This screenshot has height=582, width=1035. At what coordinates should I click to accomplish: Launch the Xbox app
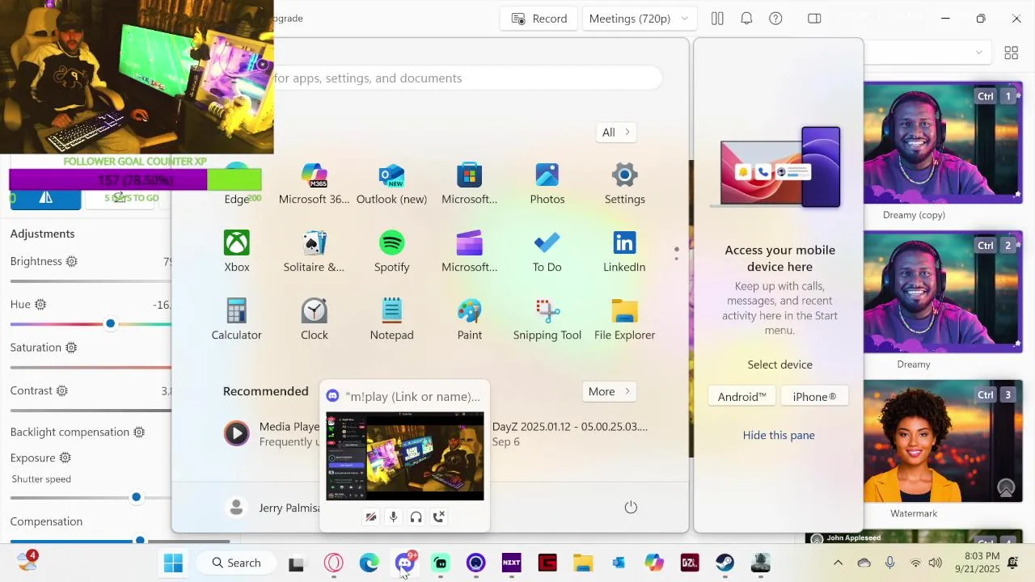pos(237,251)
